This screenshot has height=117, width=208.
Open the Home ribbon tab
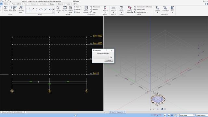[6, 4]
